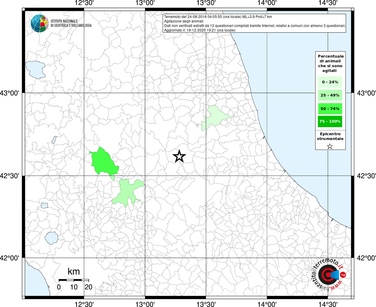Click the top axis label 12°30'
This screenshot has height=307, width=376.
(84, 3)
